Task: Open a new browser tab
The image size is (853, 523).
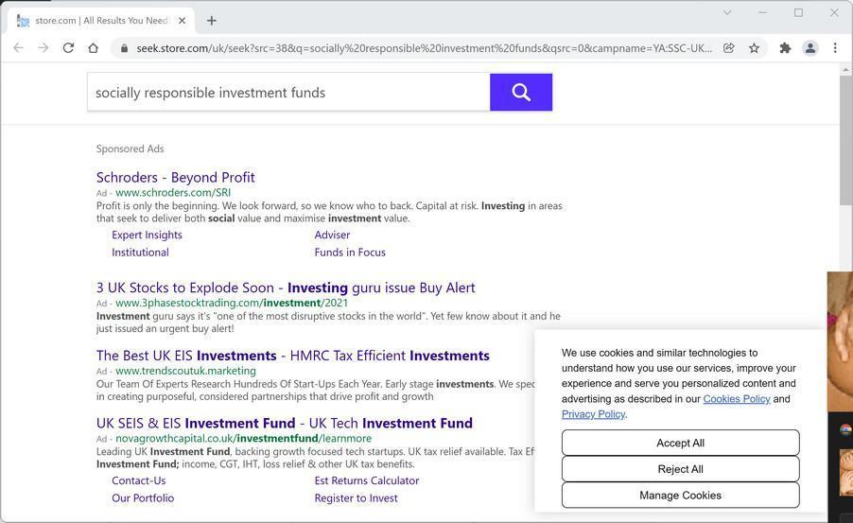Action: point(212,20)
